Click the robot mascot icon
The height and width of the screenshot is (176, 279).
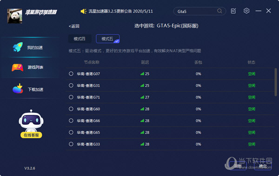pyautogui.click(x=31, y=121)
